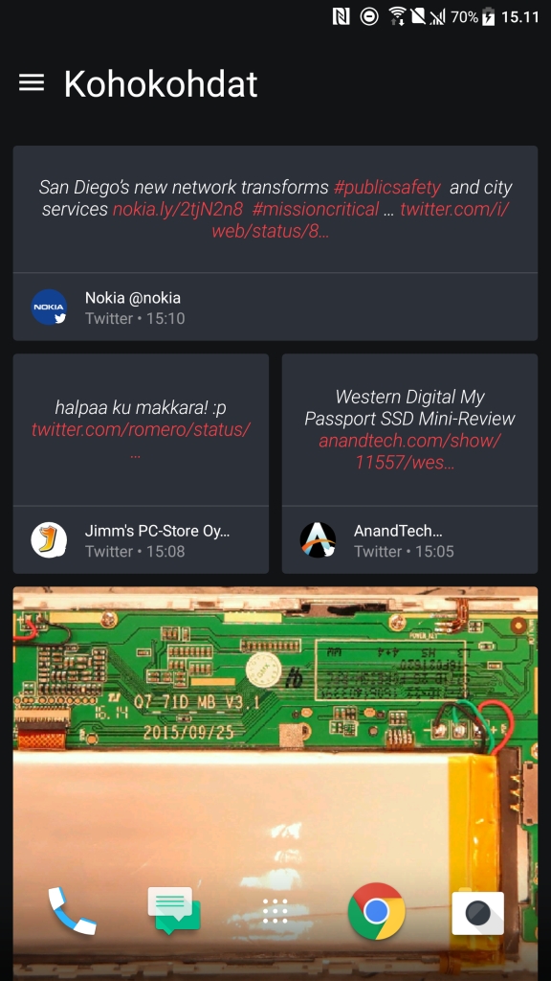Open the anandtech.com/show article link
551x981 pixels.
point(409,451)
